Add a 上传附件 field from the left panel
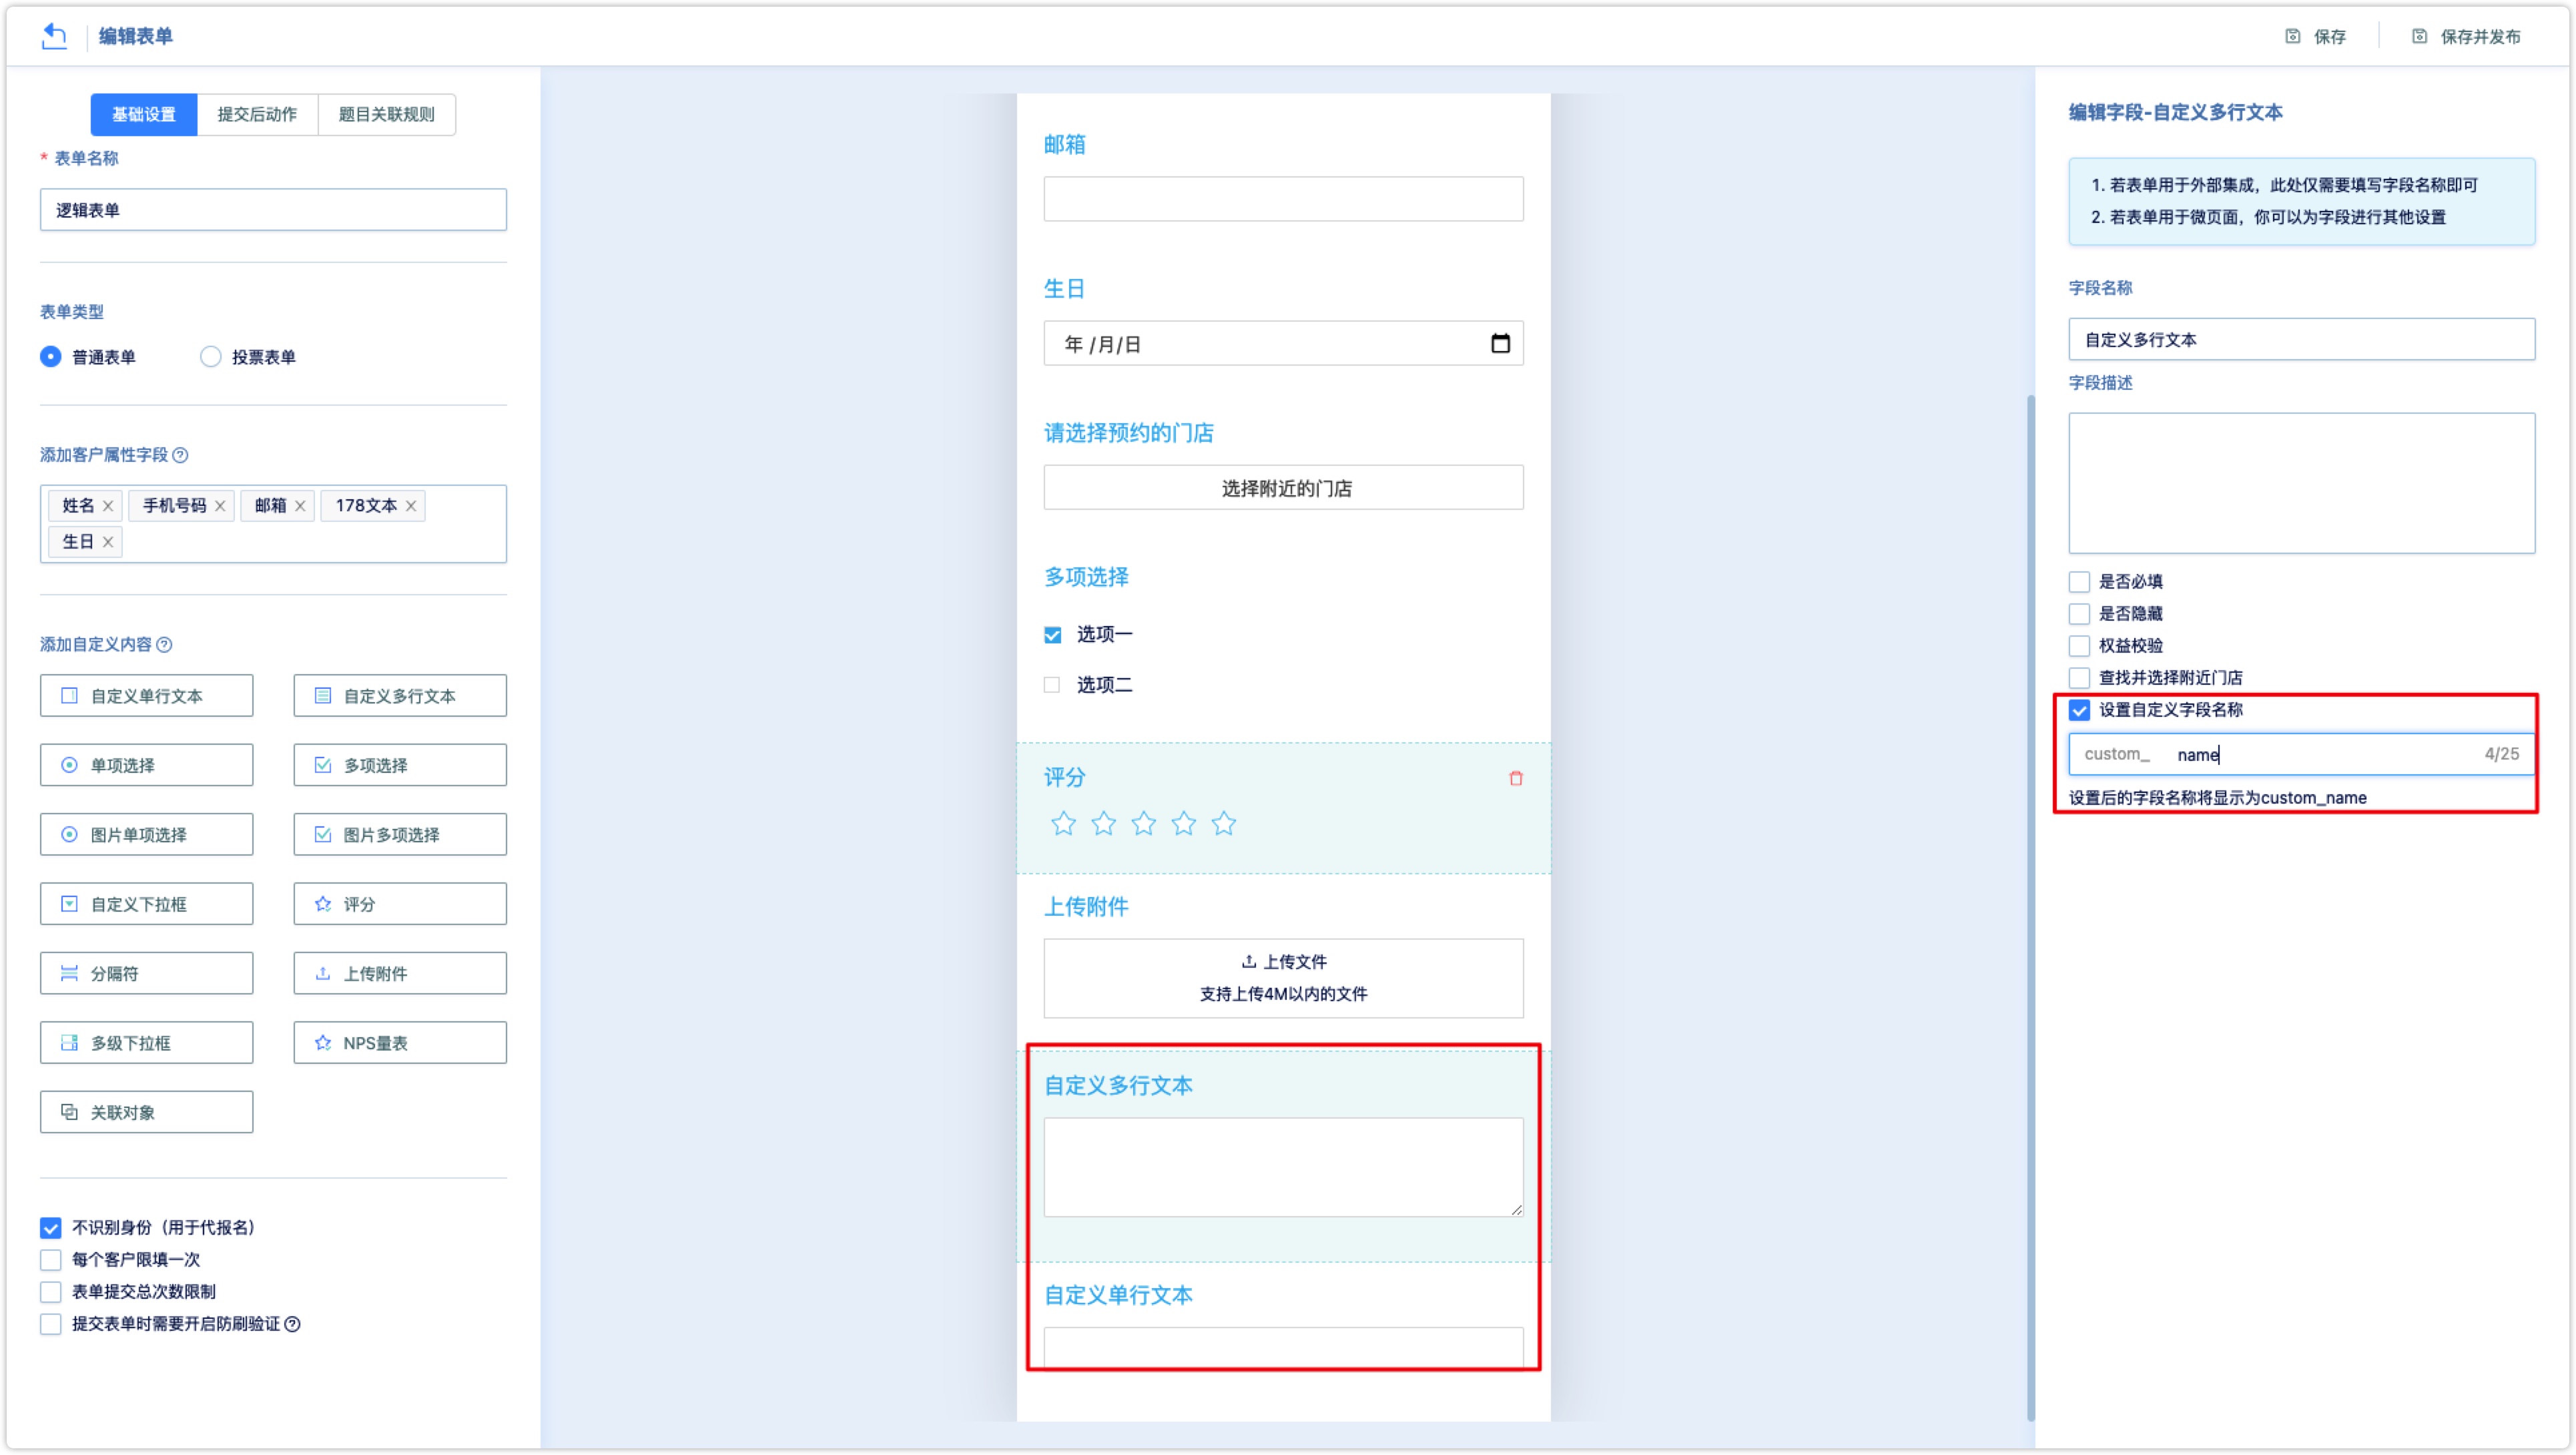The width and height of the screenshot is (2576, 1455). (x=400, y=974)
